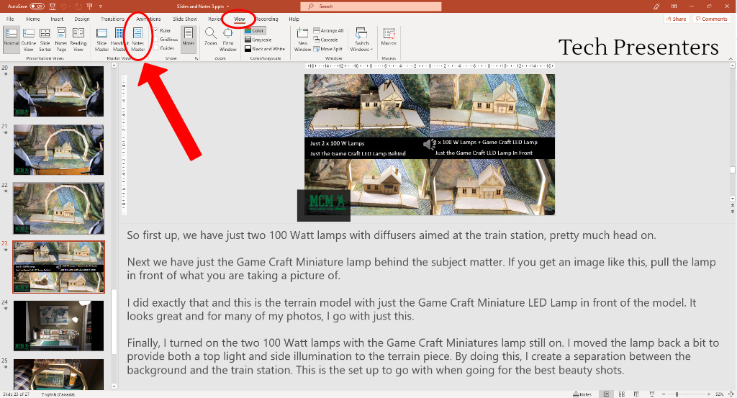Image resolution: width=737 pixels, height=398 pixels.
Task: Open the Zoom dialog magnifier
Action: (211, 37)
